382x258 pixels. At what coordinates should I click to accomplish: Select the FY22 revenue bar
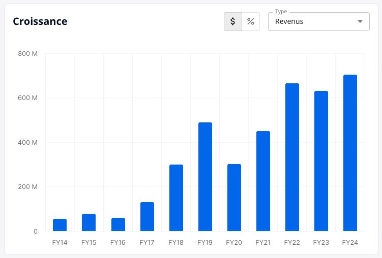tap(292, 157)
